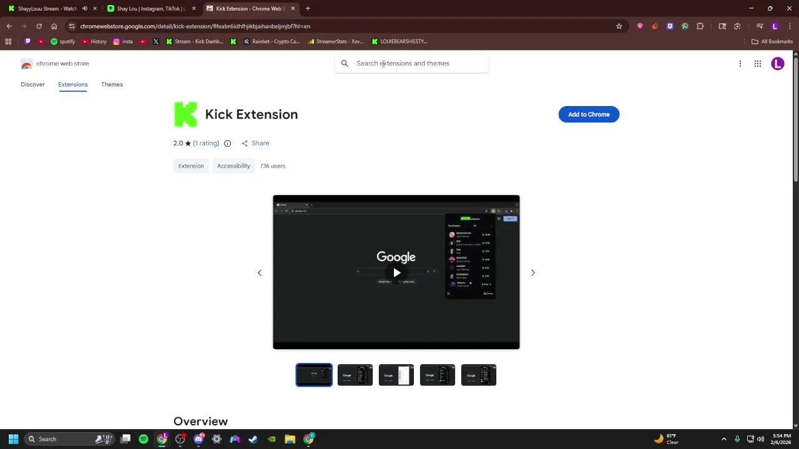Open the 1 rating link
799x449 pixels.
click(x=206, y=143)
